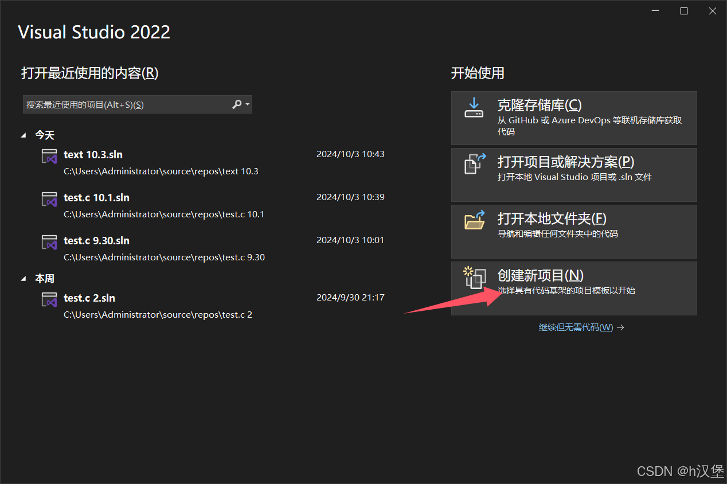The image size is (727, 484).
Task: Collapse the 今天 group
Action: (24, 135)
